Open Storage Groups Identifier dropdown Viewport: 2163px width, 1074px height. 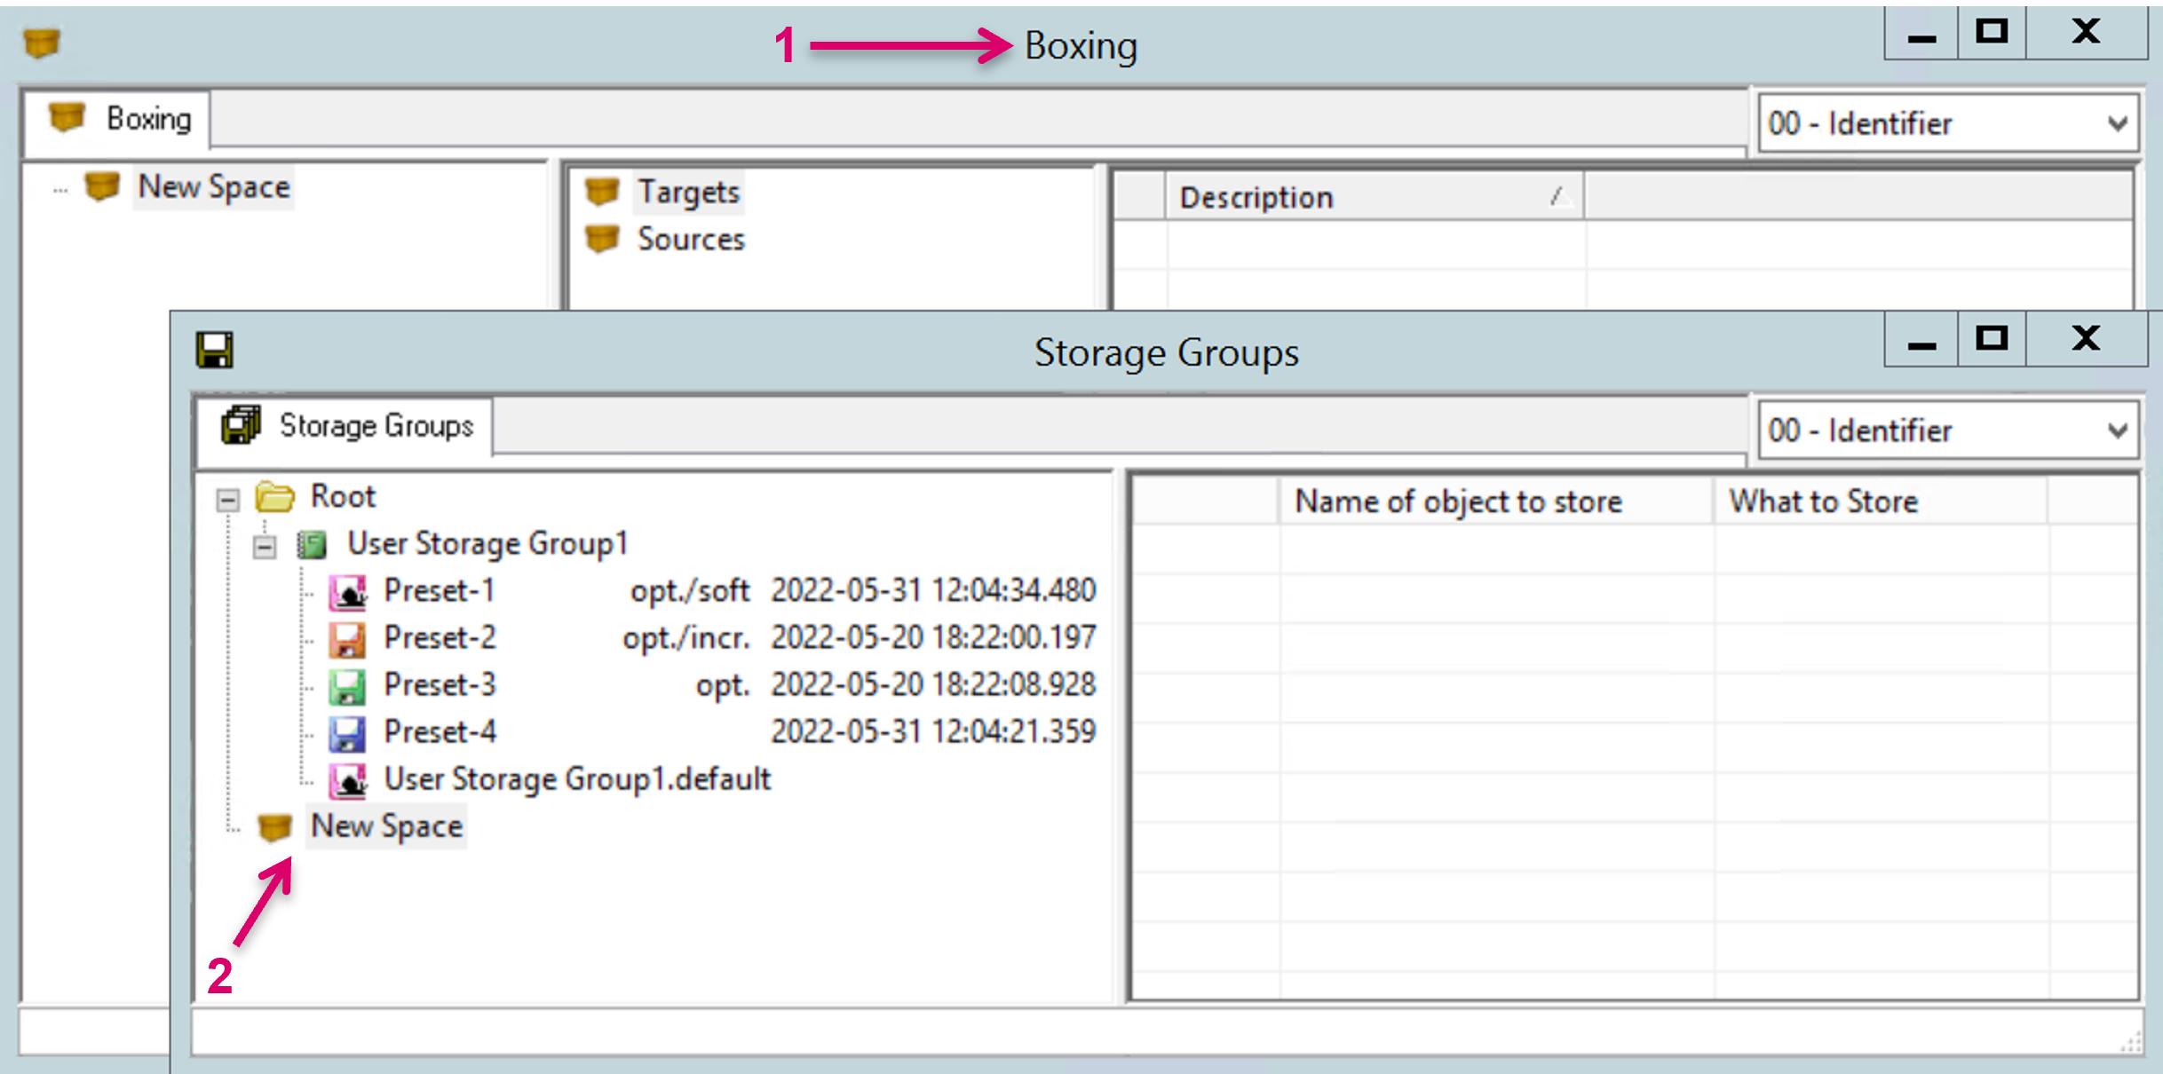click(x=2118, y=430)
